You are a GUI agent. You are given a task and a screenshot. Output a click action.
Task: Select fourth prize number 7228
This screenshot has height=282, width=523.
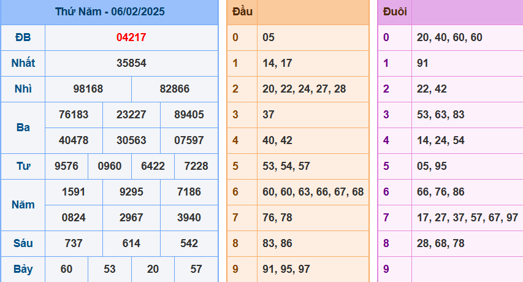click(x=196, y=166)
